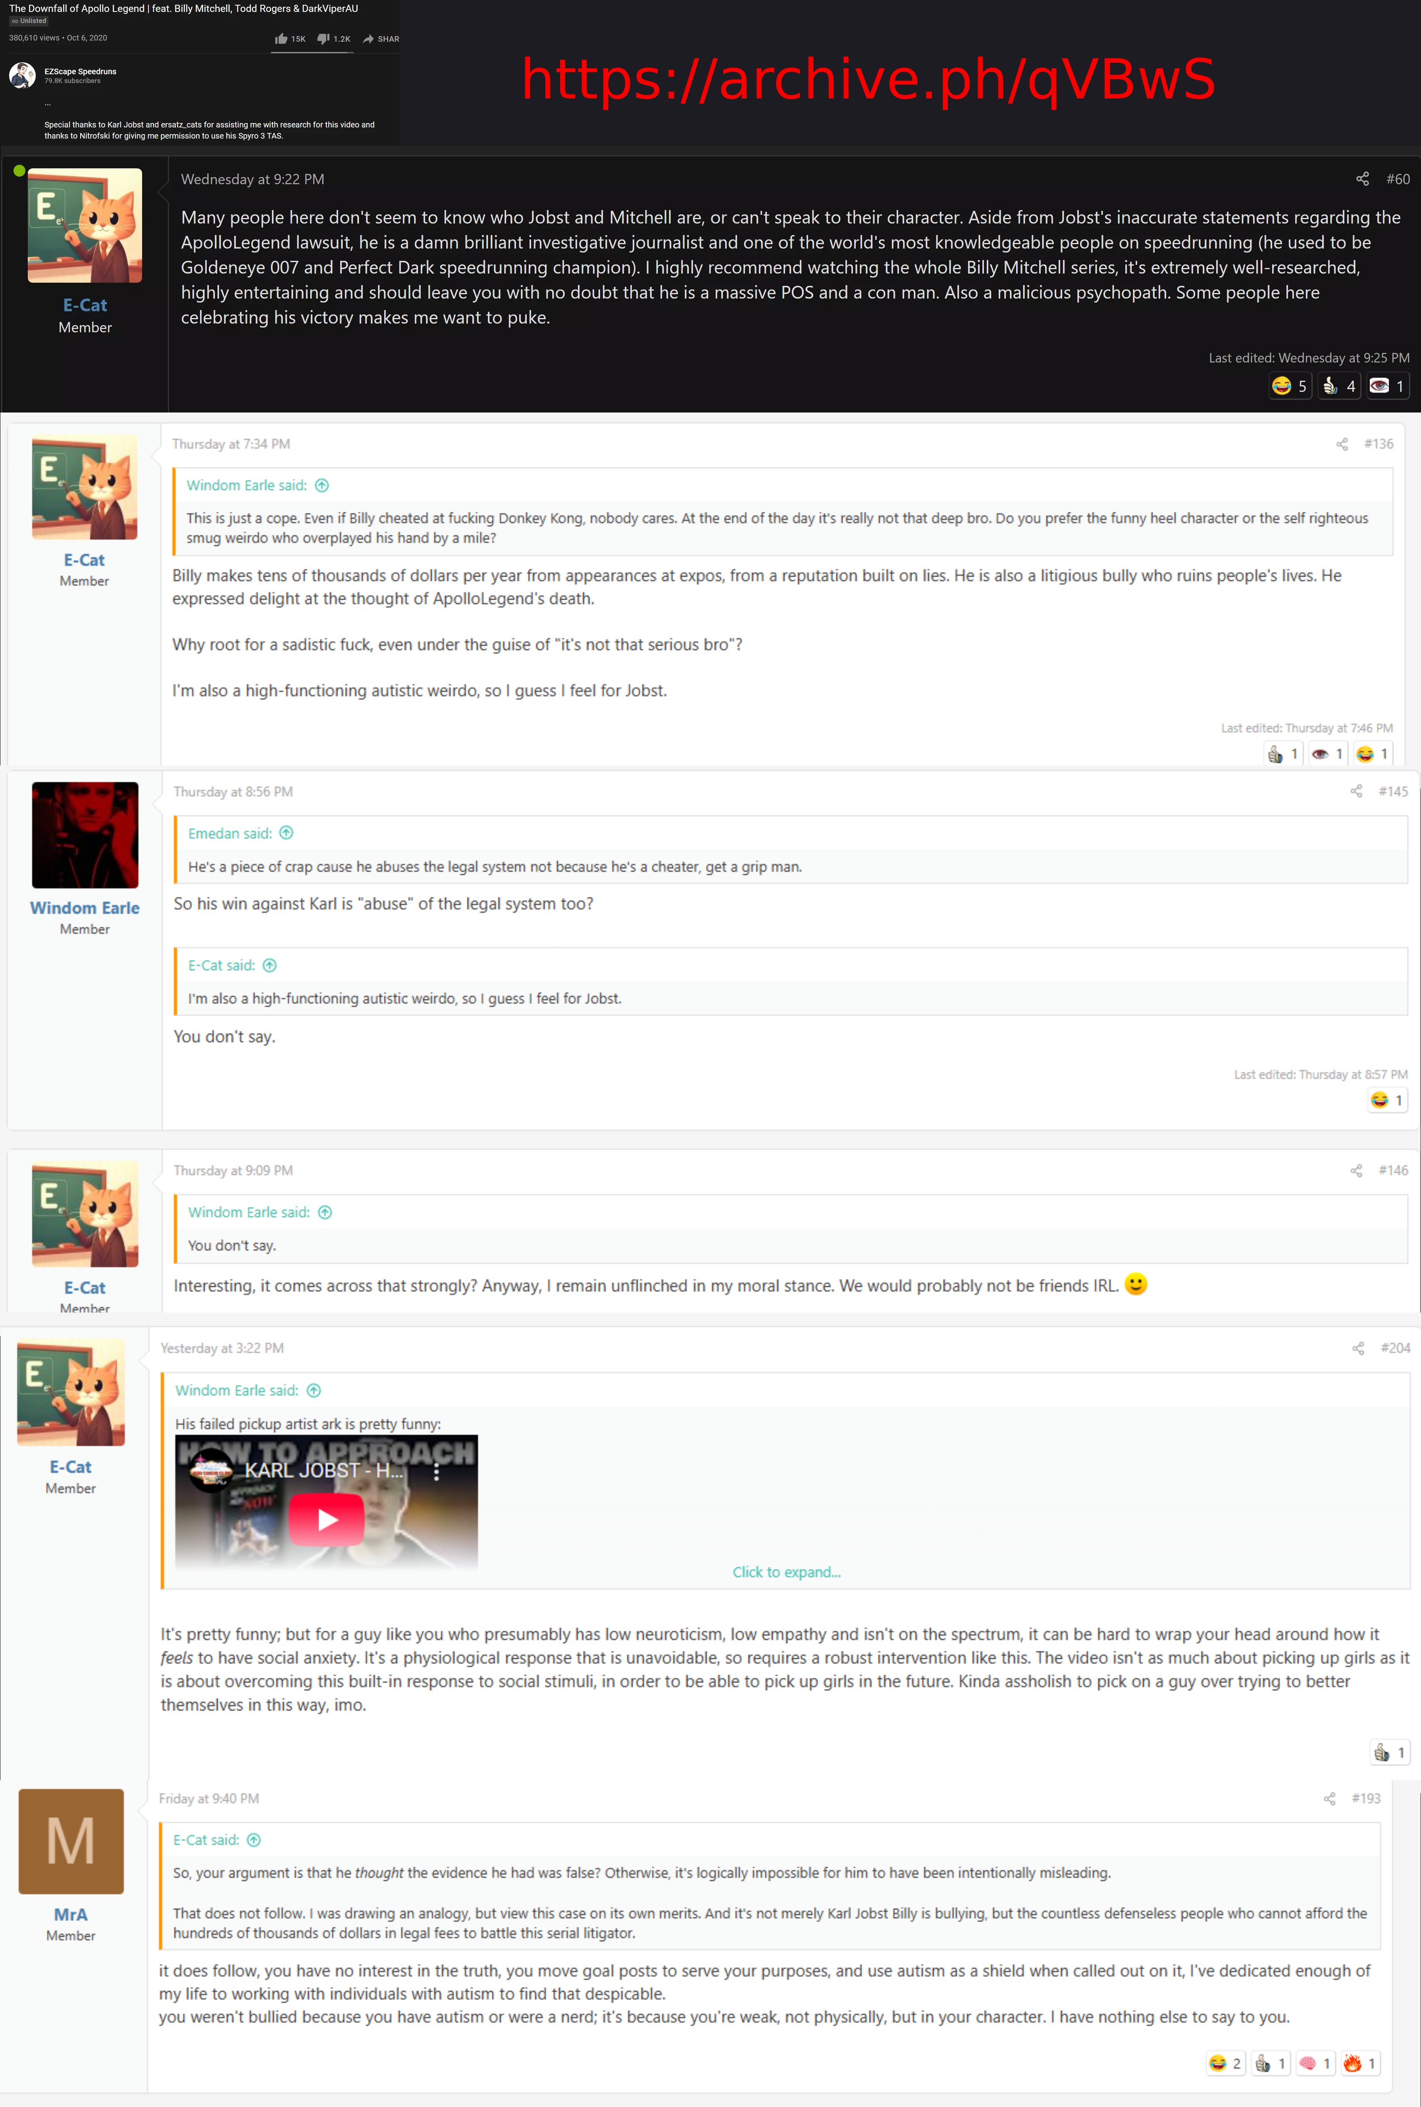Viewport: 1421px width, 2107px height.
Task: Click laughing reaction with count 2 on post #193
Action: coord(1225,2063)
